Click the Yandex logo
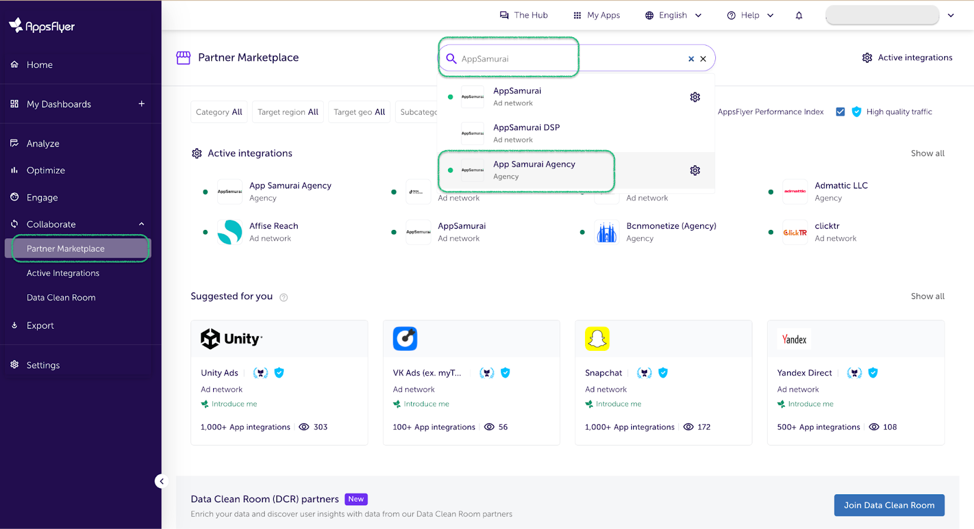The width and height of the screenshot is (974, 529). tap(794, 339)
